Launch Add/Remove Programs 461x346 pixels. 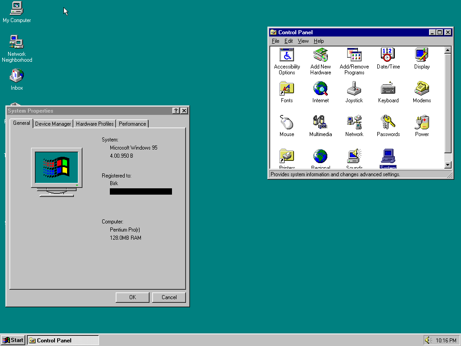click(x=354, y=58)
